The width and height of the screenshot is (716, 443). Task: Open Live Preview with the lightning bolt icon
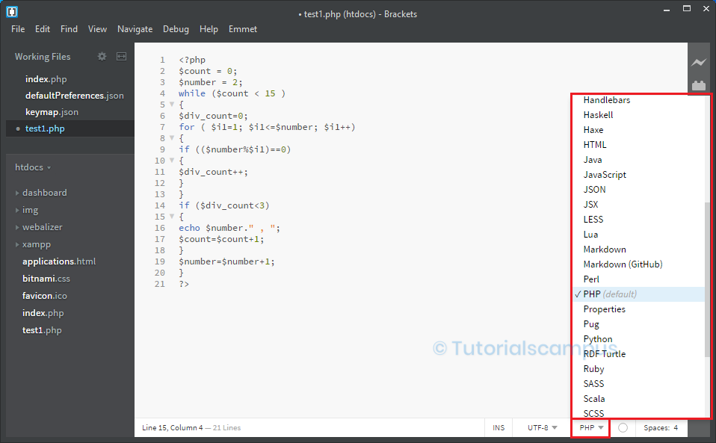coord(698,62)
